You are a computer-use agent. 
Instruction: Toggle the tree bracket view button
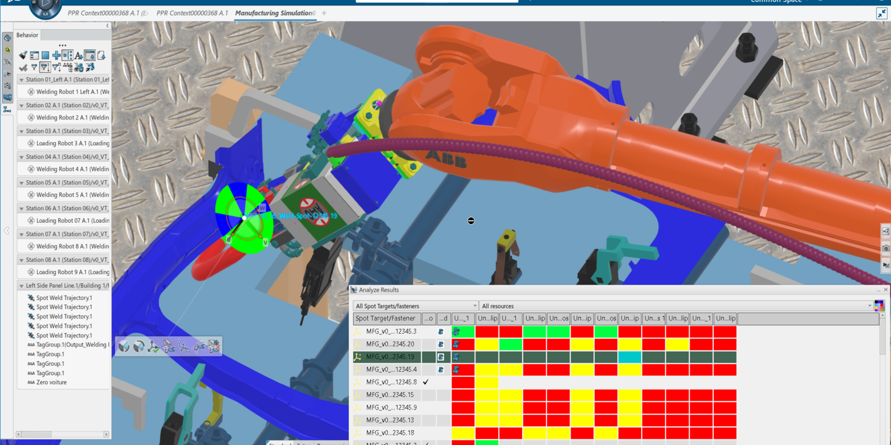(67, 56)
